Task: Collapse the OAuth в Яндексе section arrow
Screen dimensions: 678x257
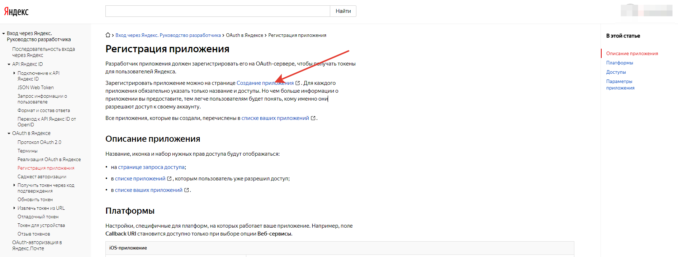Action: [9, 134]
